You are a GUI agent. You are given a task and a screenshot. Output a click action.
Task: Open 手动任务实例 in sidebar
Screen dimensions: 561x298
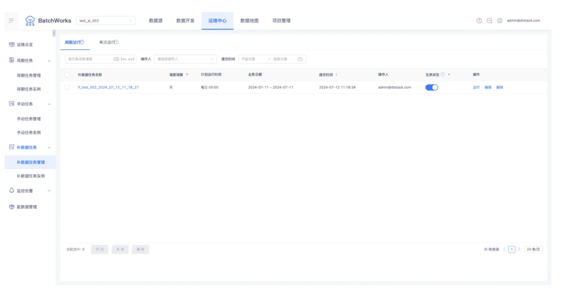[x=29, y=132]
